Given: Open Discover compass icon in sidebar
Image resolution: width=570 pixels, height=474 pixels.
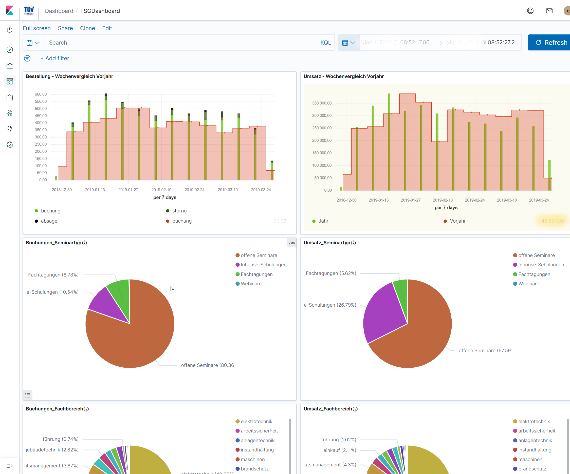Looking at the screenshot, I should pos(10,50).
